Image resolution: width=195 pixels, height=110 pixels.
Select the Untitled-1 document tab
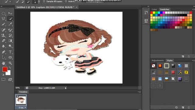45,7
